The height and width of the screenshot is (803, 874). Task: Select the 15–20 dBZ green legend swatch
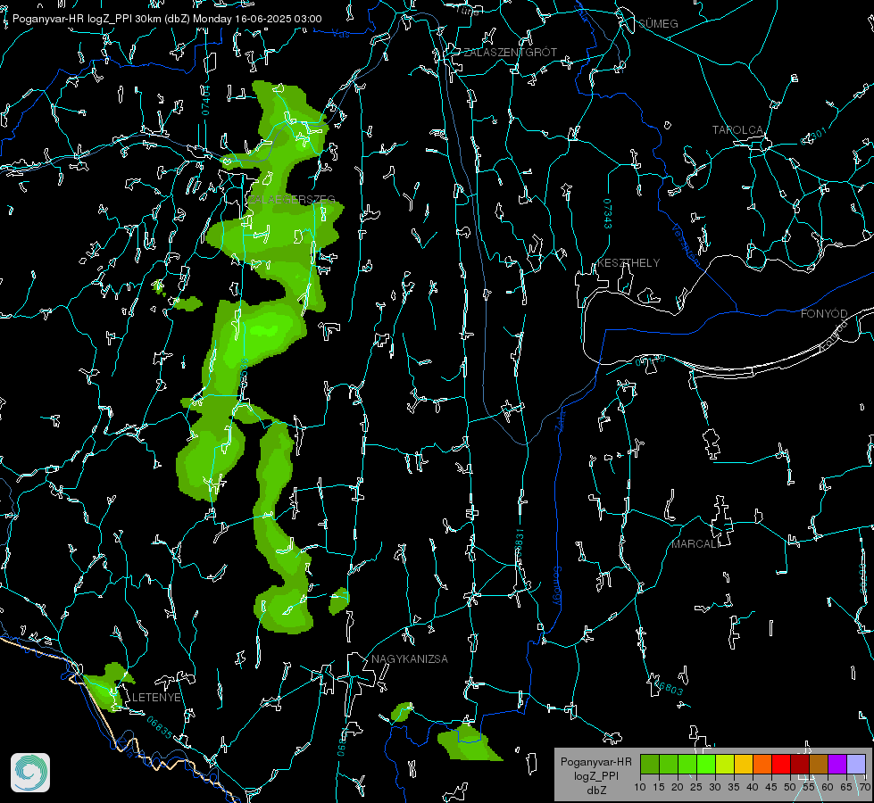(x=669, y=764)
